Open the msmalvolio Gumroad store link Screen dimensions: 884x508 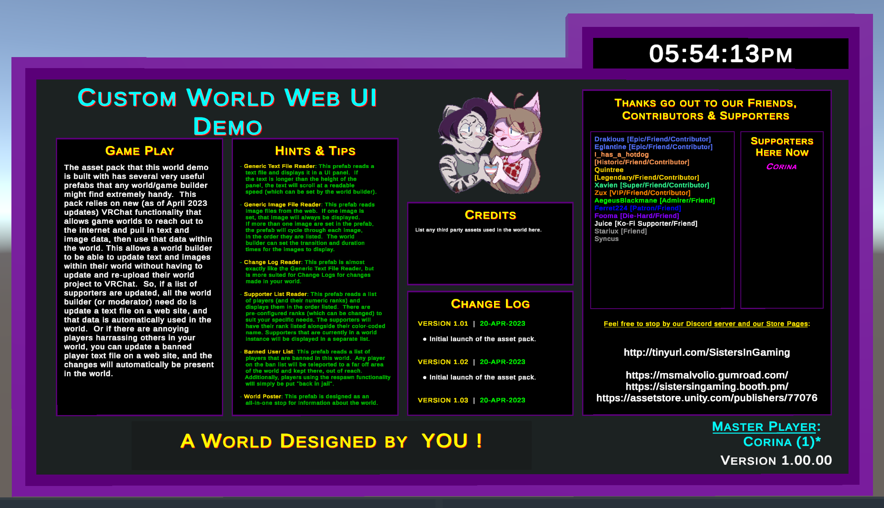(x=707, y=375)
